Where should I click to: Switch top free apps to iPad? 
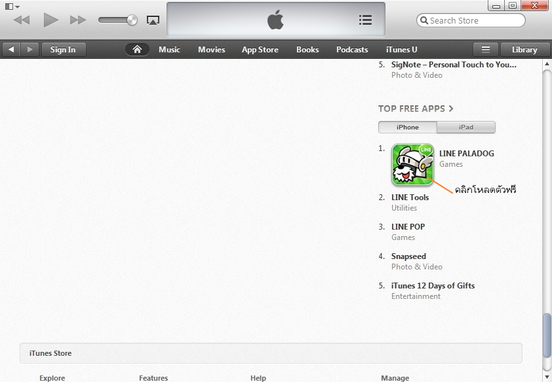coord(466,127)
